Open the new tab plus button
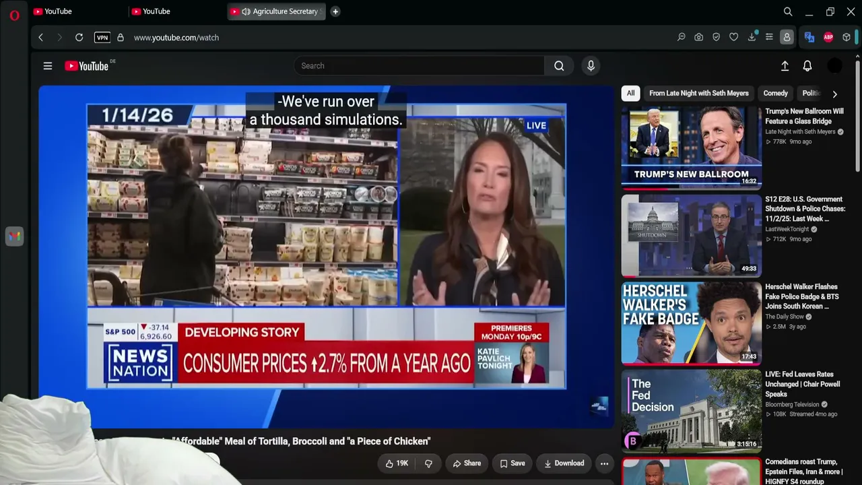Viewport: 862px width, 485px height. [335, 11]
